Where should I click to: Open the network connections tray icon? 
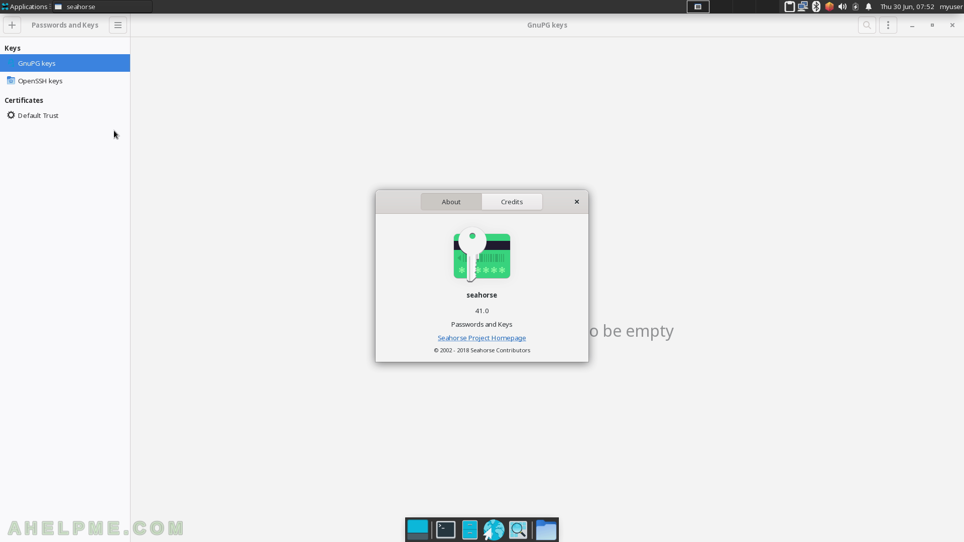[802, 7]
